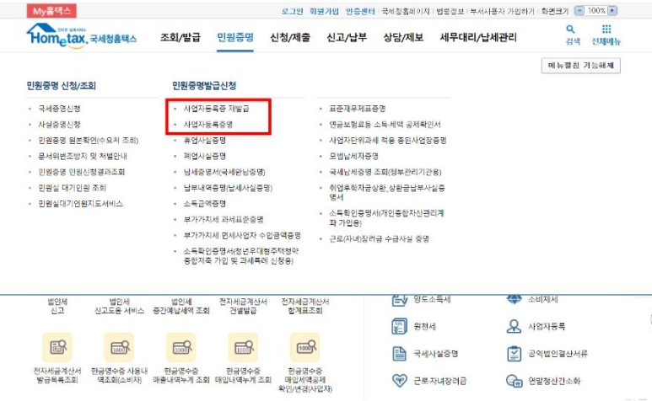Click the 소비제세 icon

[x=514, y=299]
